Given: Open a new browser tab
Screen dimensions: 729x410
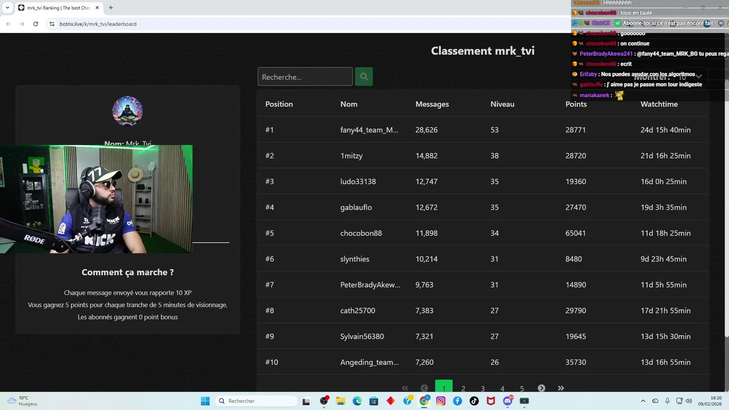Looking at the screenshot, I should point(110,7).
